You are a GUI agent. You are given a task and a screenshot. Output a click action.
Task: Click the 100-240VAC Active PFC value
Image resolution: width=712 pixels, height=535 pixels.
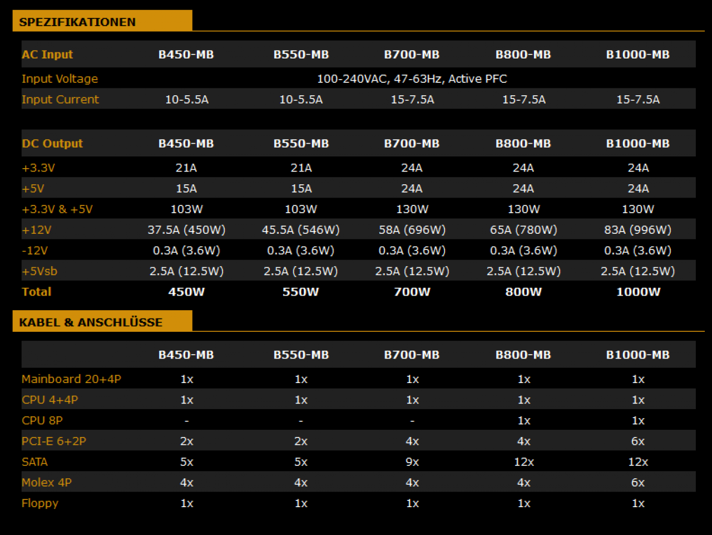tap(412, 79)
